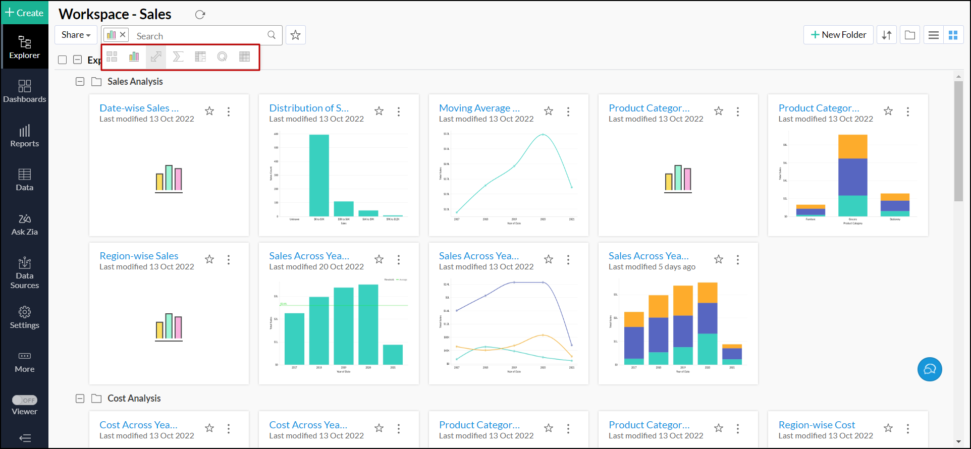Screen dimensions: 971x449
Task: Star the Distribution of Sales report
Action: click(x=379, y=111)
